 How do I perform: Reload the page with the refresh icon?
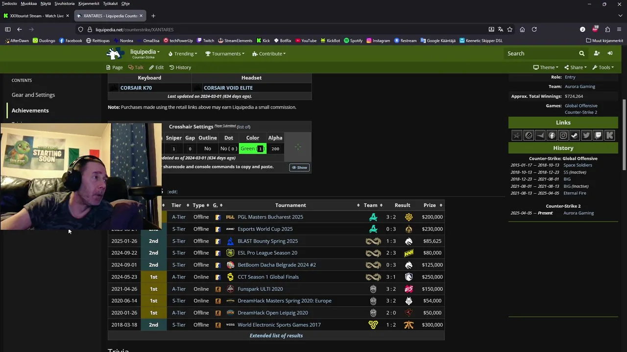tap(534, 29)
